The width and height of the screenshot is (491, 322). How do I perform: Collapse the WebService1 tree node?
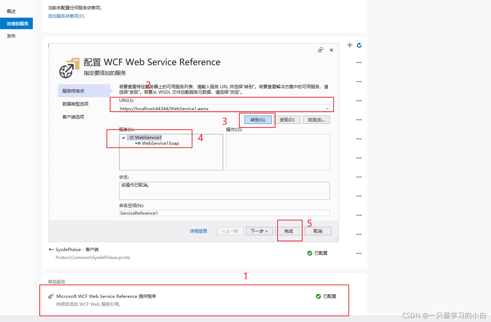click(x=123, y=138)
